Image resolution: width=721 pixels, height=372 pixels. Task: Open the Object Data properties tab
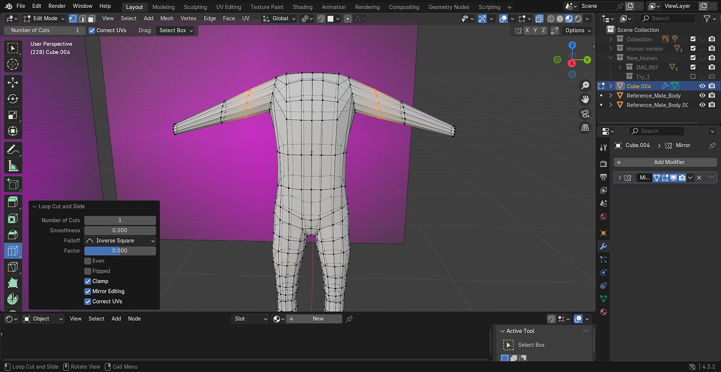tap(603, 299)
